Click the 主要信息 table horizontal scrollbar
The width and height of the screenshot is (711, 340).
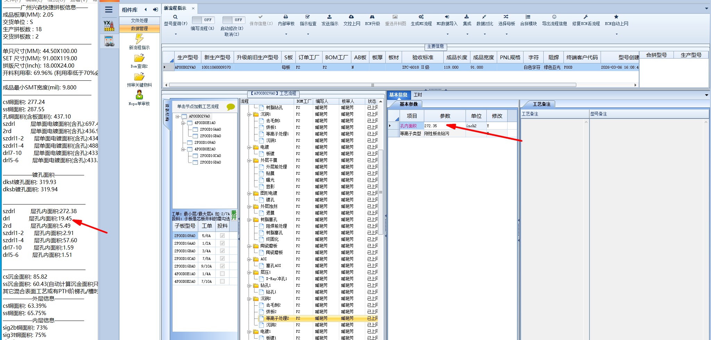coord(373,85)
